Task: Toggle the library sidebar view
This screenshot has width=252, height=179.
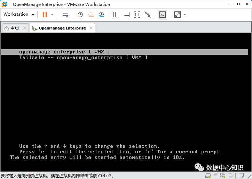Action: pyautogui.click(x=116, y=15)
